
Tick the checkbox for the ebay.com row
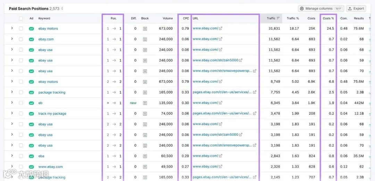point(21,39)
